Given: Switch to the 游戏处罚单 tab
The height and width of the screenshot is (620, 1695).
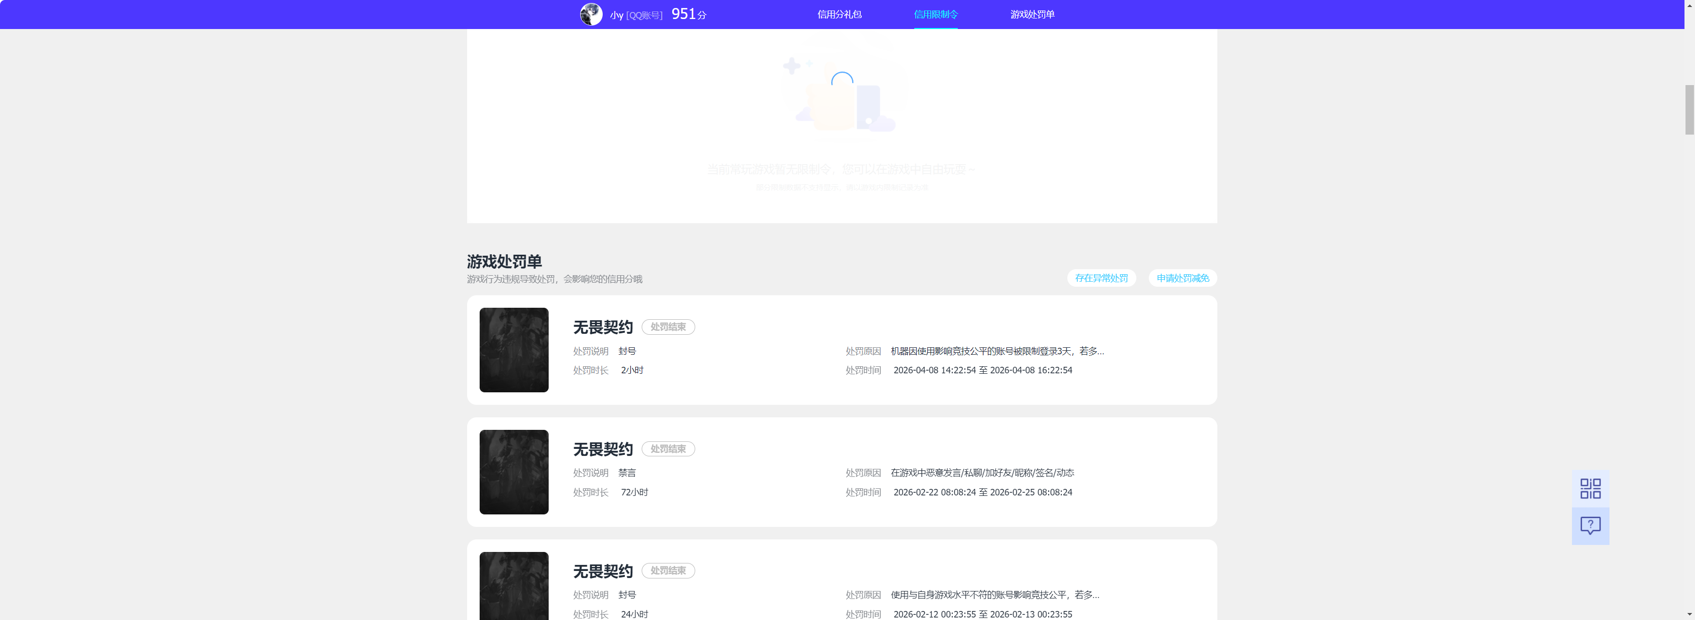Looking at the screenshot, I should [x=1032, y=14].
